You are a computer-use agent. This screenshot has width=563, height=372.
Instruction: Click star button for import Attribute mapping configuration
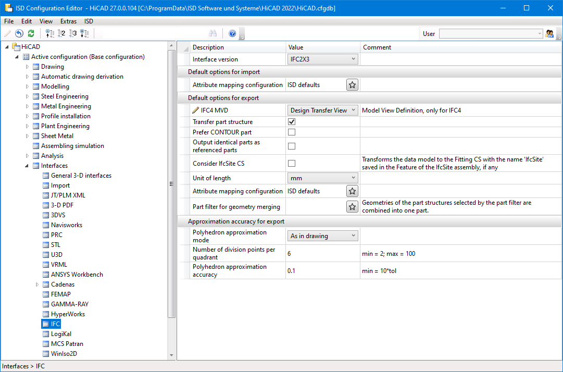pyautogui.click(x=352, y=85)
